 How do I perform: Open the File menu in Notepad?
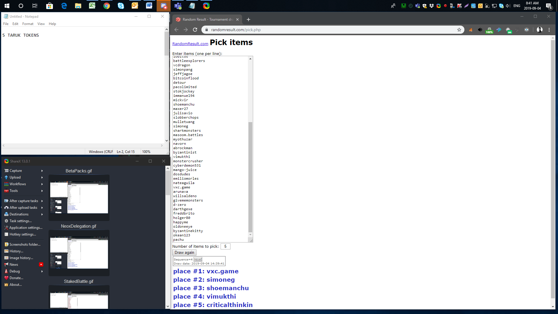coord(6,24)
